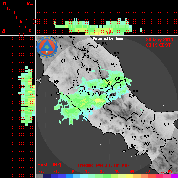Click the TE city label

(120, 85)
